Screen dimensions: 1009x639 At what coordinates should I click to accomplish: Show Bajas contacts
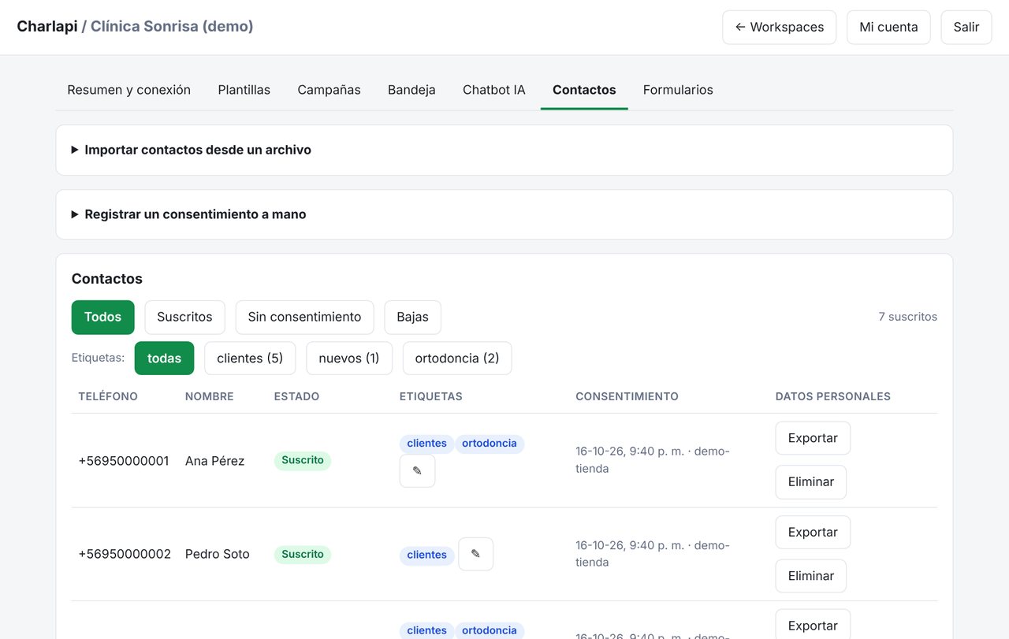pyautogui.click(x=412, y=317)
